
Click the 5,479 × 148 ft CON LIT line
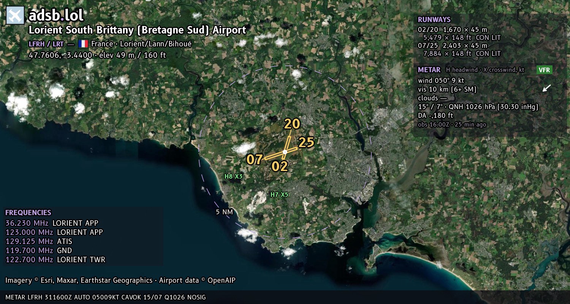click(462, 38)
